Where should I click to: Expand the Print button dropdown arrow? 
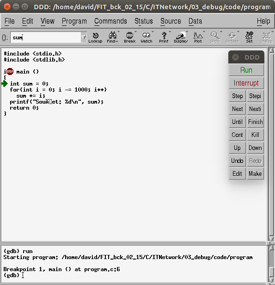coord(170,32)
